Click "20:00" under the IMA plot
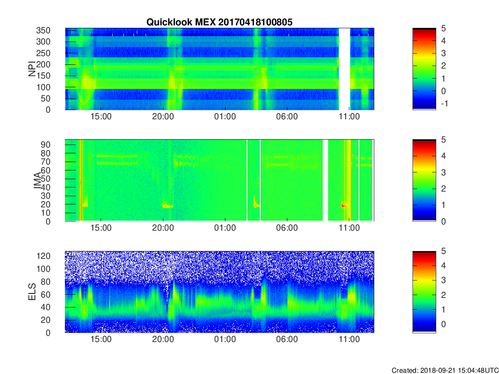This screenshot has width=499, height=374. point(163,228)
